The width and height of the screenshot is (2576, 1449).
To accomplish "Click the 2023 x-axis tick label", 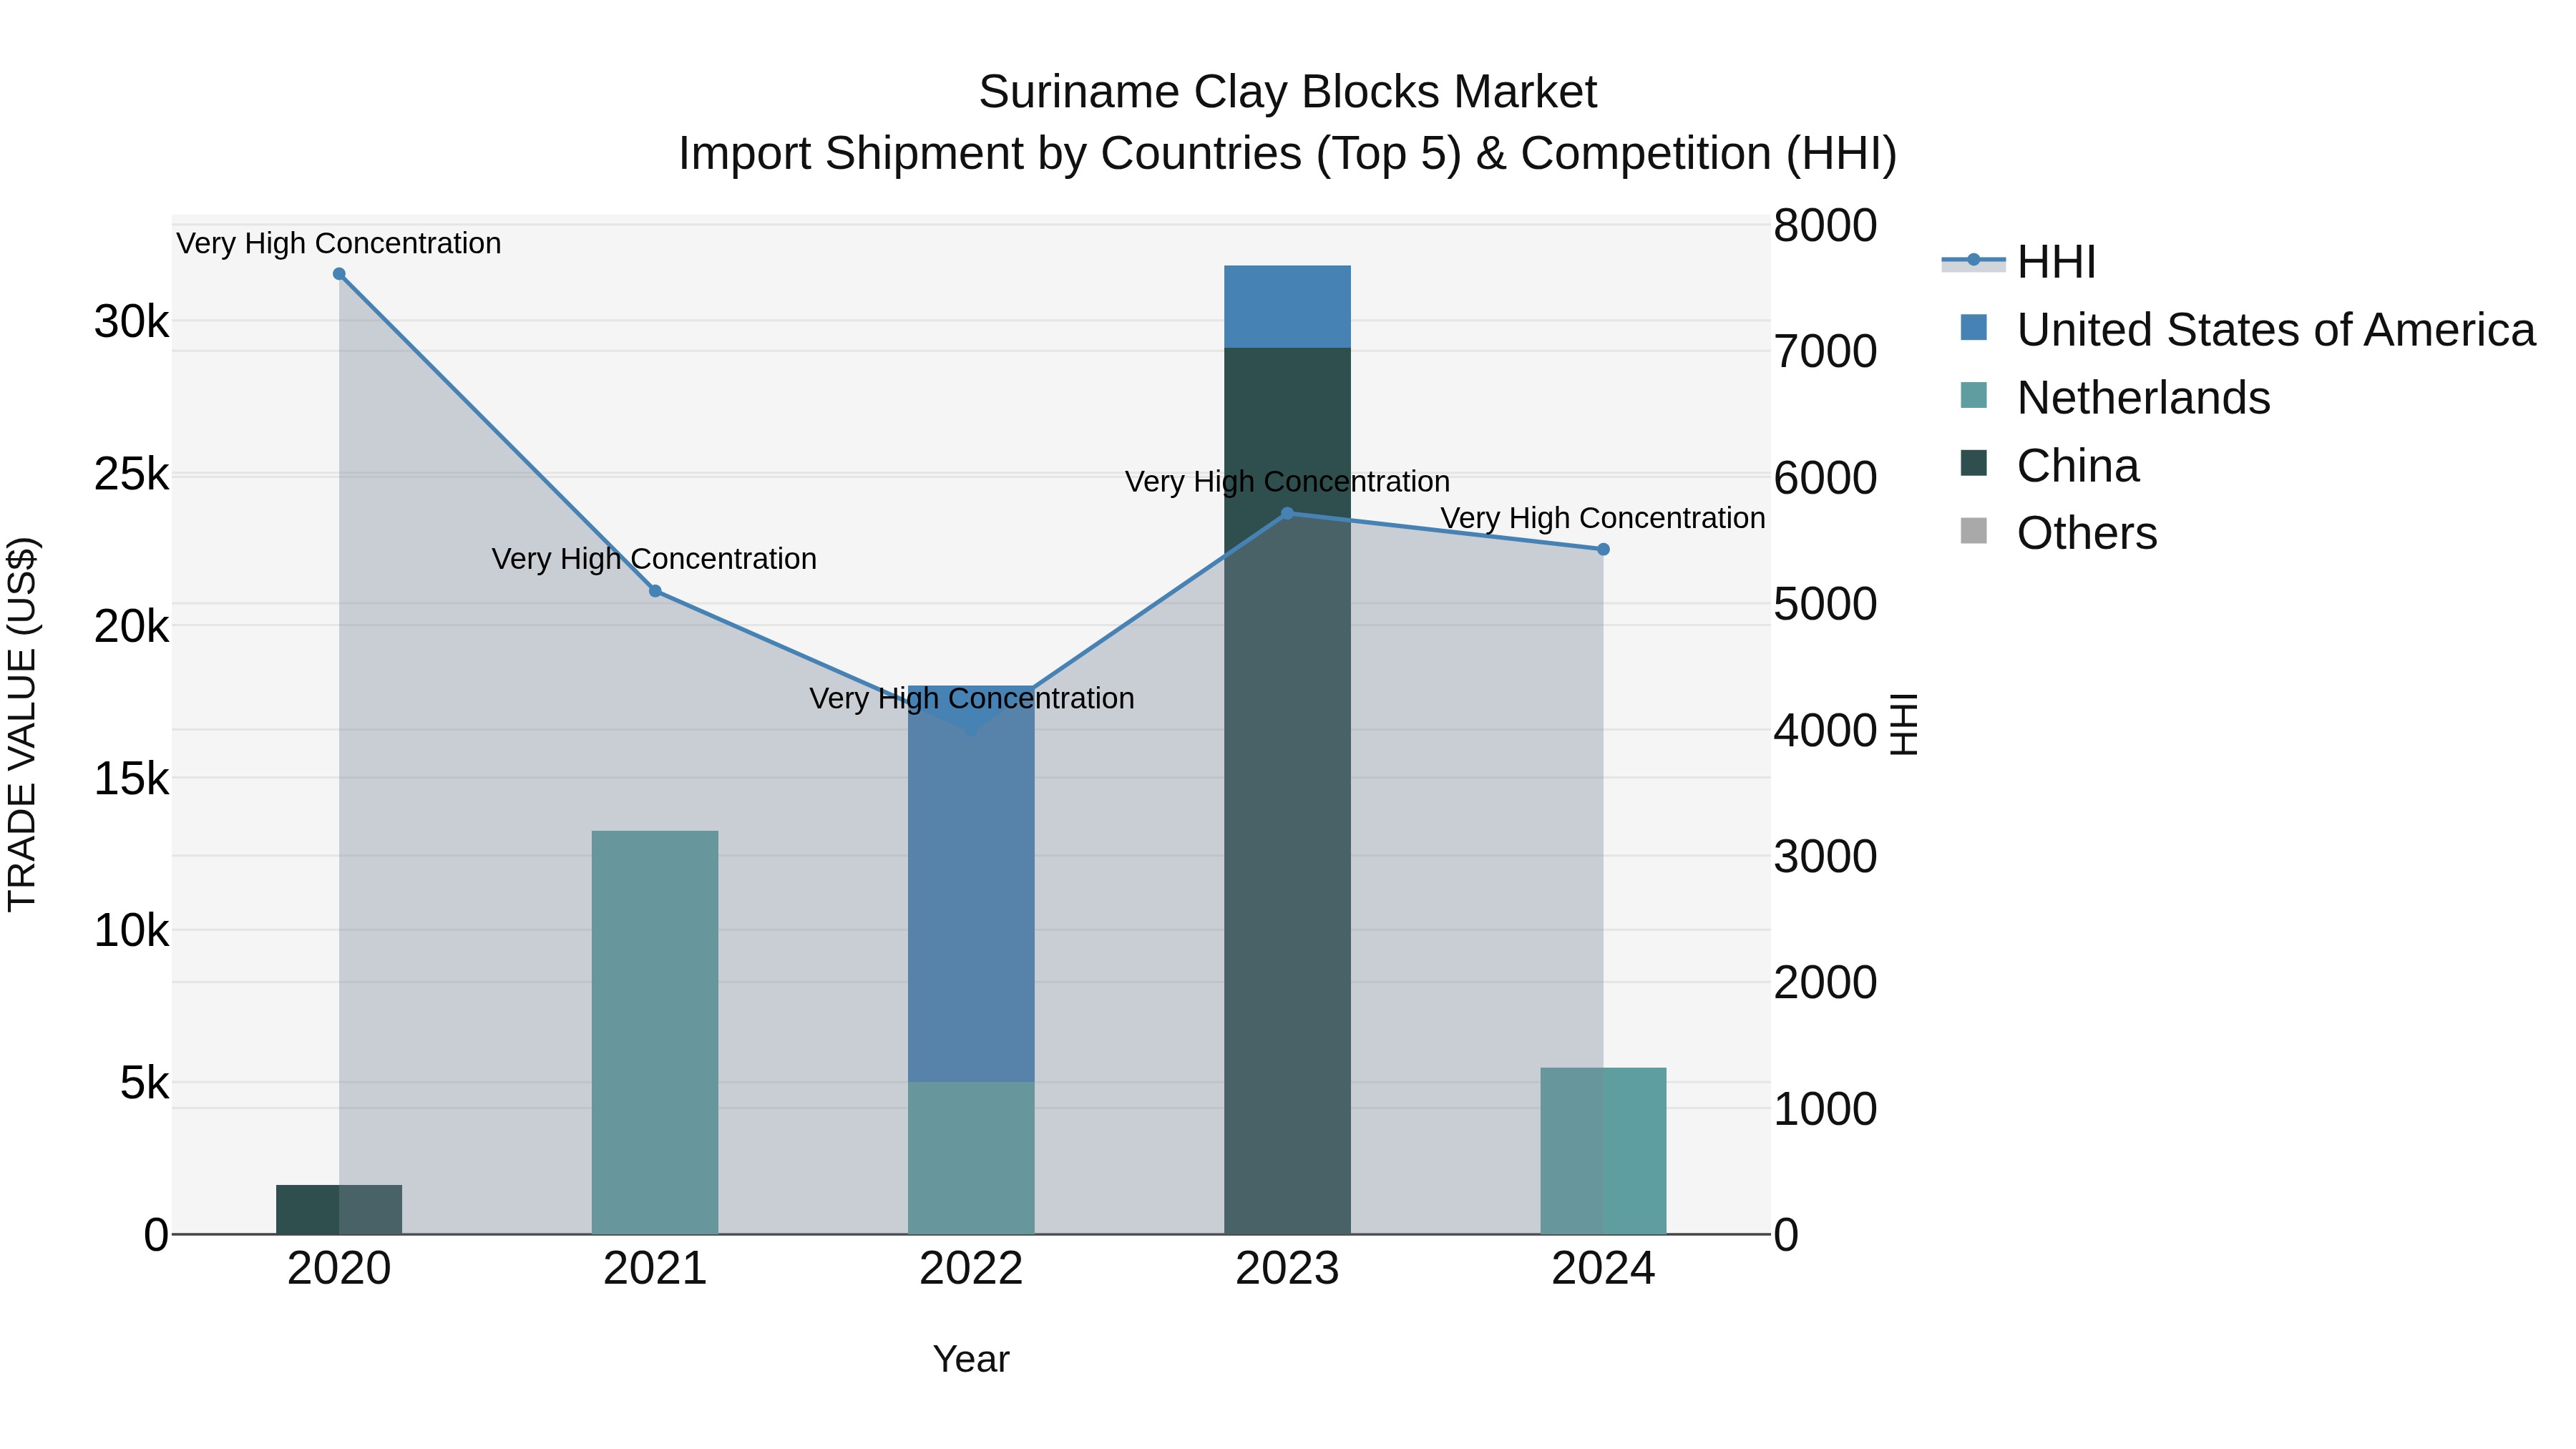I will click(1287, 1269).
